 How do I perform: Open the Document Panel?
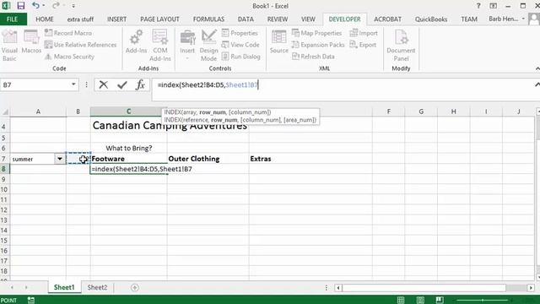pos(401,46)
